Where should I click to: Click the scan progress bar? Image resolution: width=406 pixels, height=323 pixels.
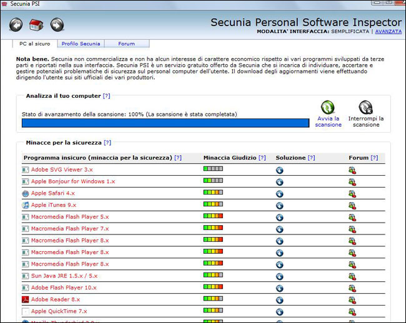coord(165,123)
